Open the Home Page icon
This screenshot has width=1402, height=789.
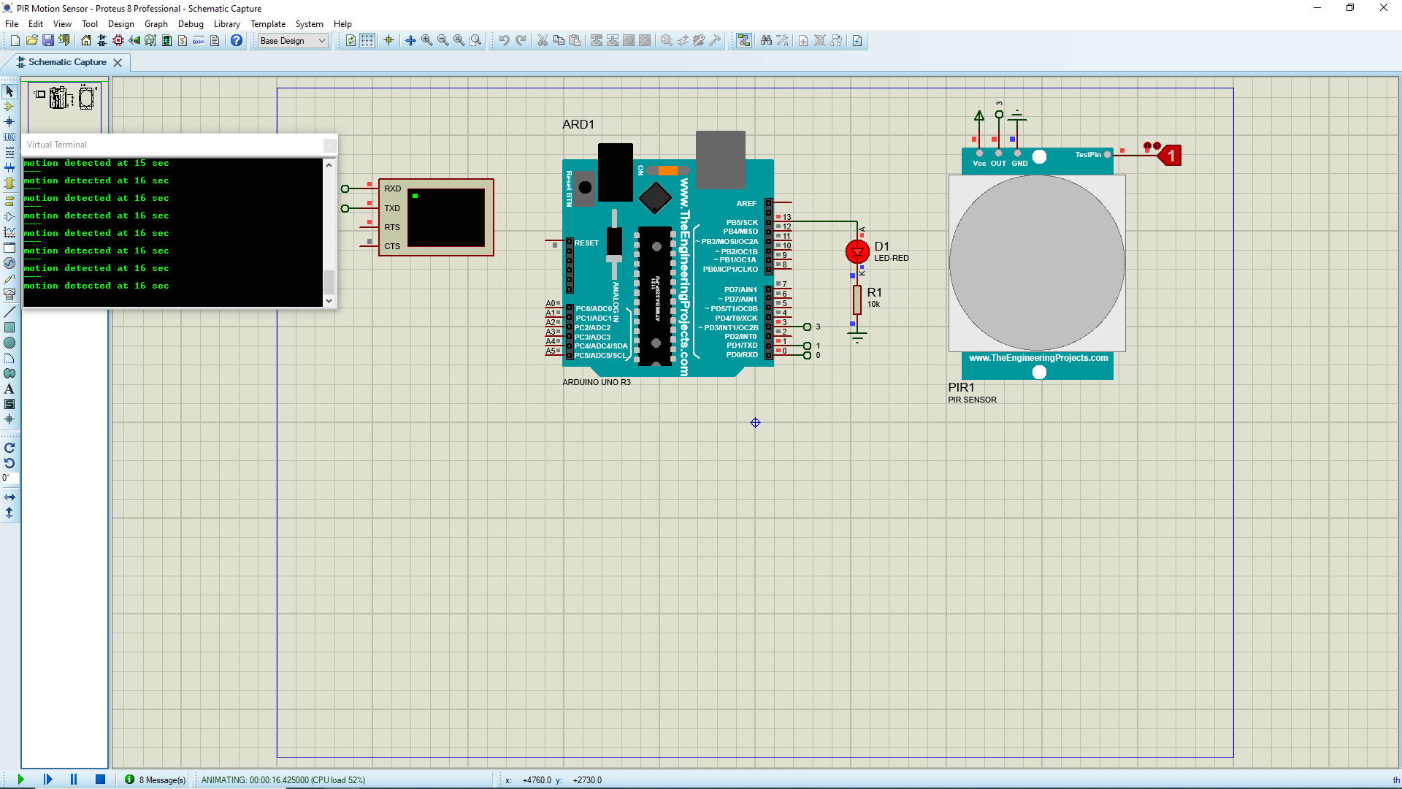point(86,41)
